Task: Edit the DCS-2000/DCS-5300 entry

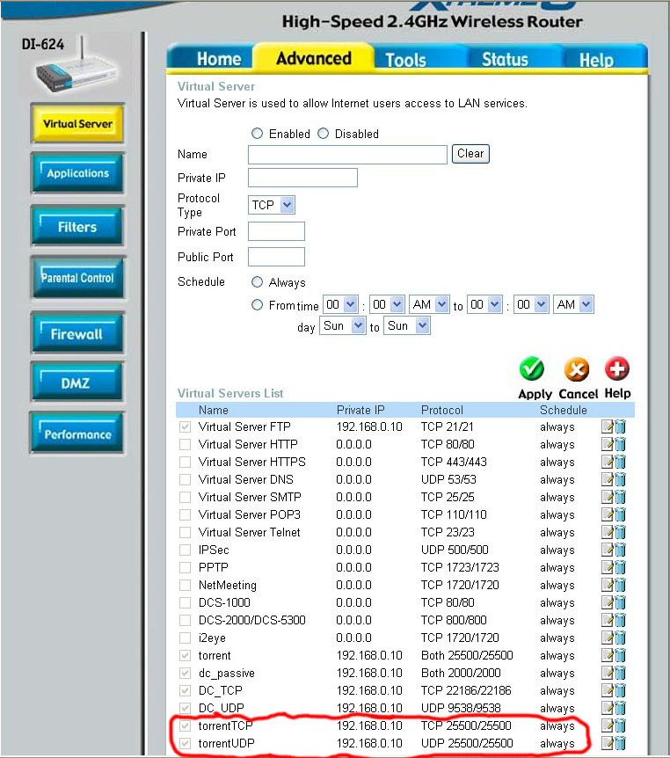Action: pos(608,620)
